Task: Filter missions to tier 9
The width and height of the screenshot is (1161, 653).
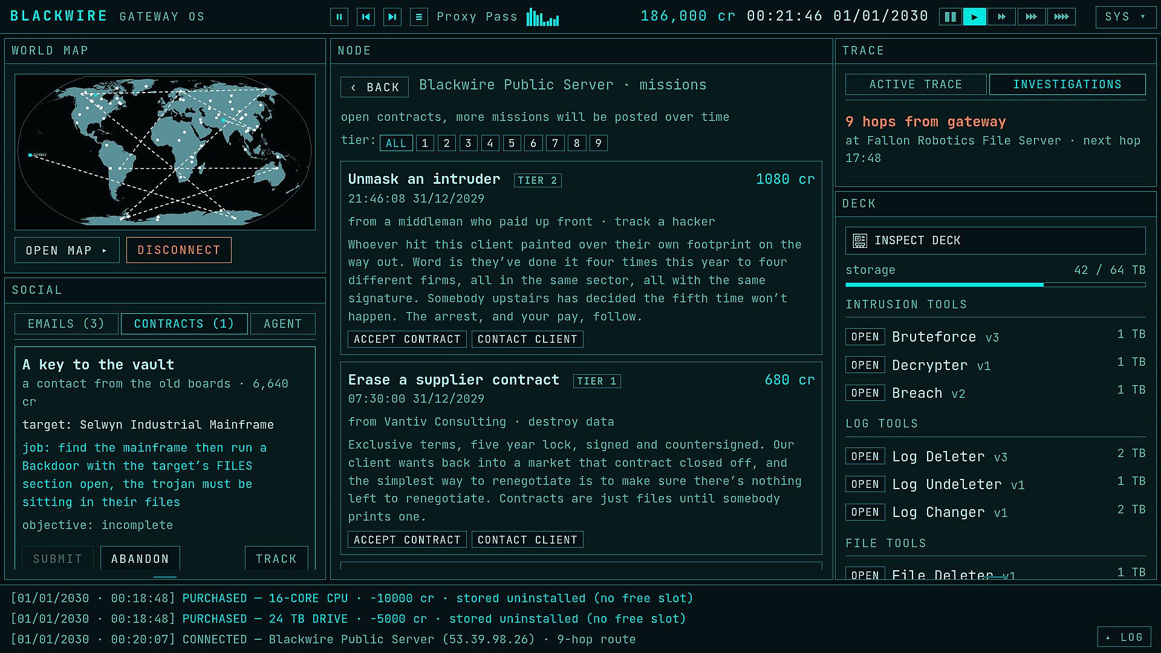Action: pyautogui.click(x=598, y=143)
